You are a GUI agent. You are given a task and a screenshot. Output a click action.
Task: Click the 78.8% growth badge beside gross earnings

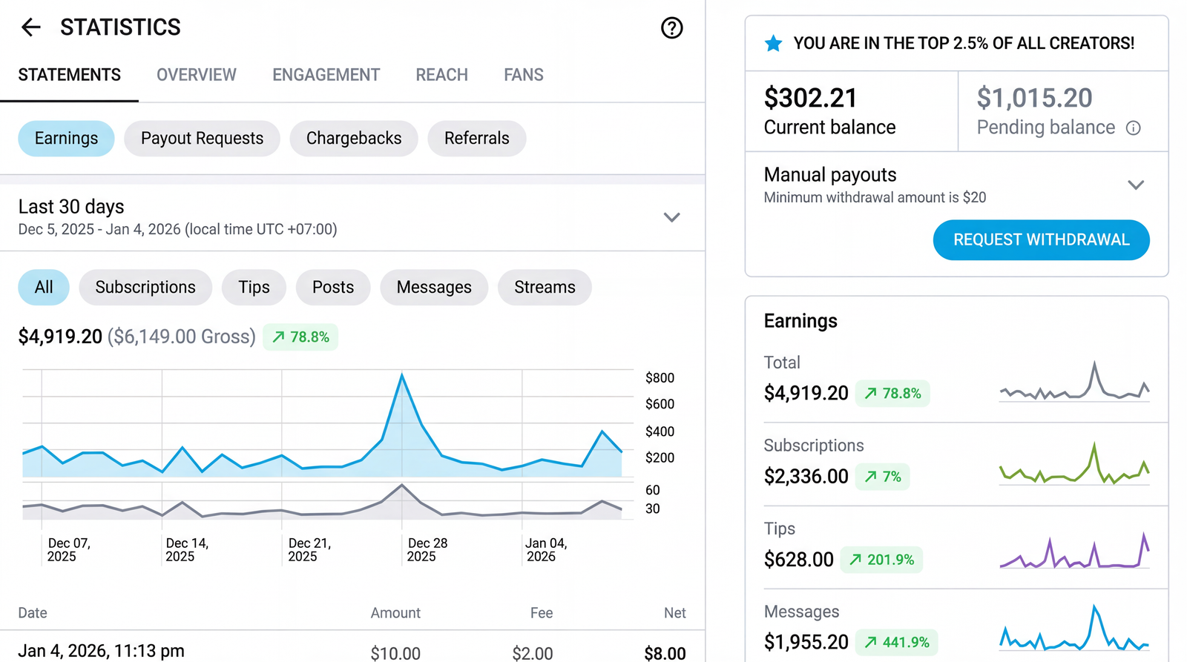pos(300,337)
